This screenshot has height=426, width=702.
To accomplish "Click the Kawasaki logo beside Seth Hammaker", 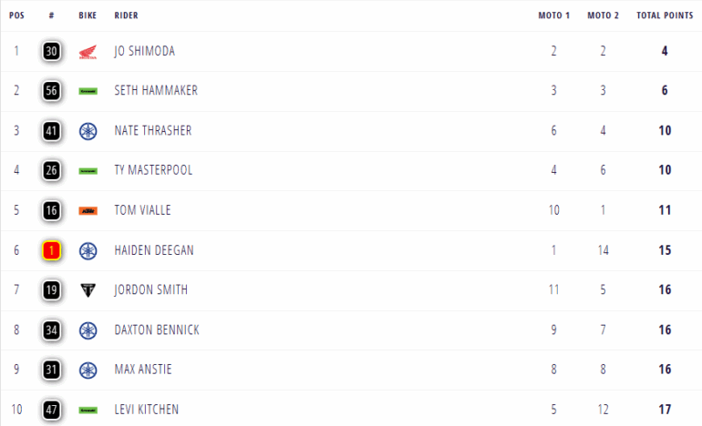I will 88,91.
